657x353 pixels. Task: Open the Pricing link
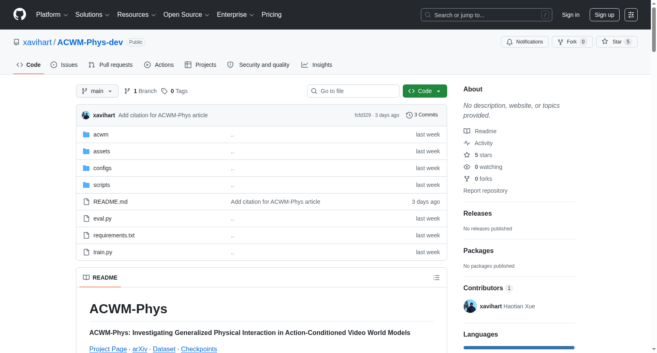tap(271, 15)
